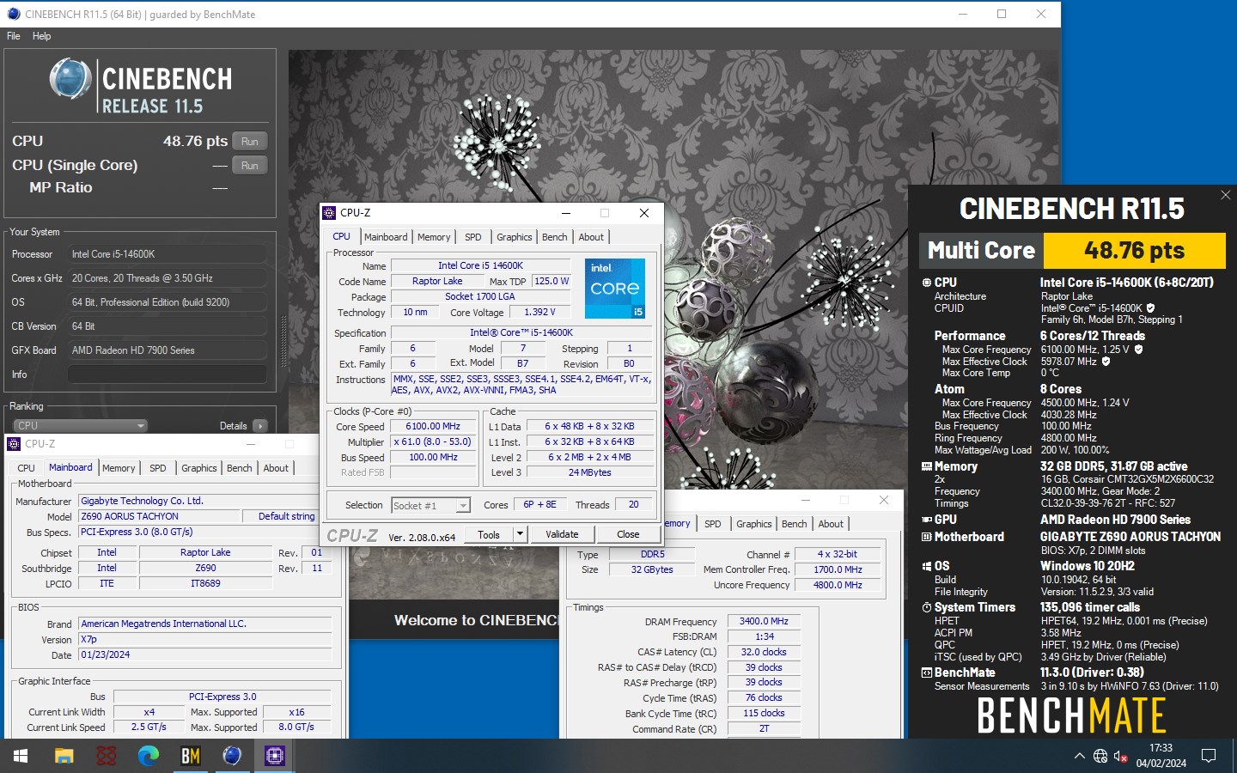Image resolution: width=1237 pixels, height=773 pixels.
Task: Open the Start menu Windows icon
Action: coord(21,756)
